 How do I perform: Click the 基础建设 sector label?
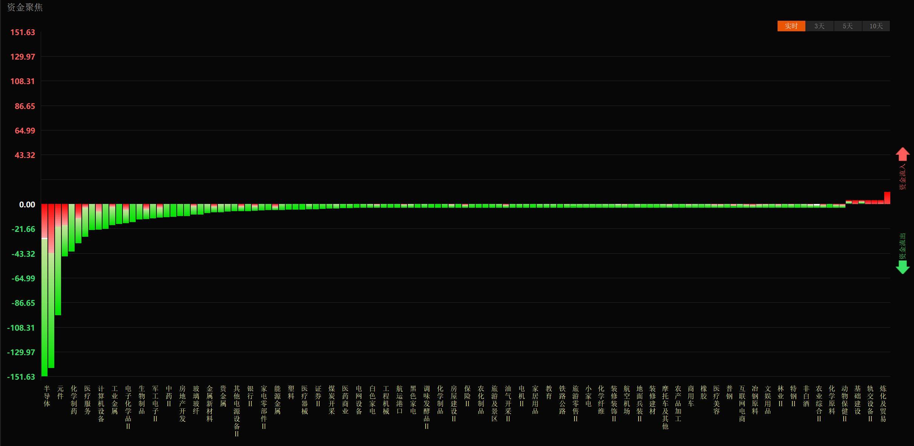[857, 400]
